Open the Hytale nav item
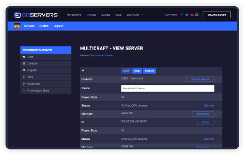Image resolution: width=245 pixels, height=155 pixels. point(91,15)
